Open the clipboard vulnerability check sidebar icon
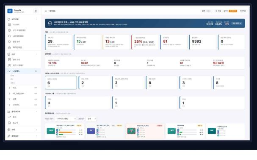The height and width of the screenshot is (160, 257). [x=9, y=30]
